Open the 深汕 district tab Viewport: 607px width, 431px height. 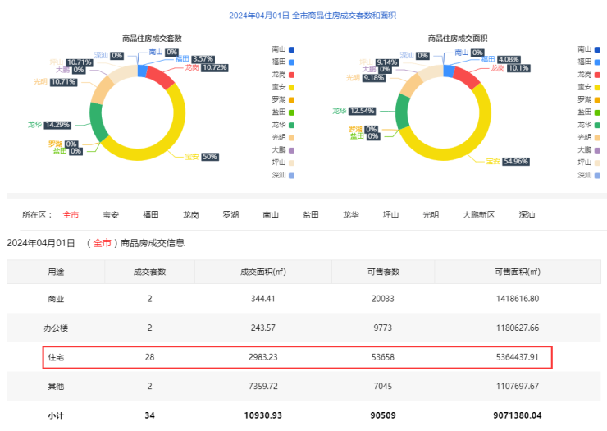click(x=527, y=215)
